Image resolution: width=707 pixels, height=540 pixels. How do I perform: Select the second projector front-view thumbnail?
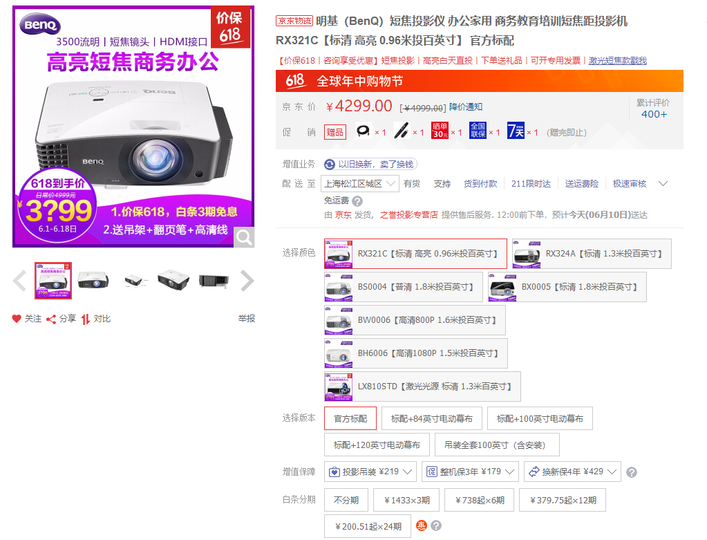click(93, 281)
